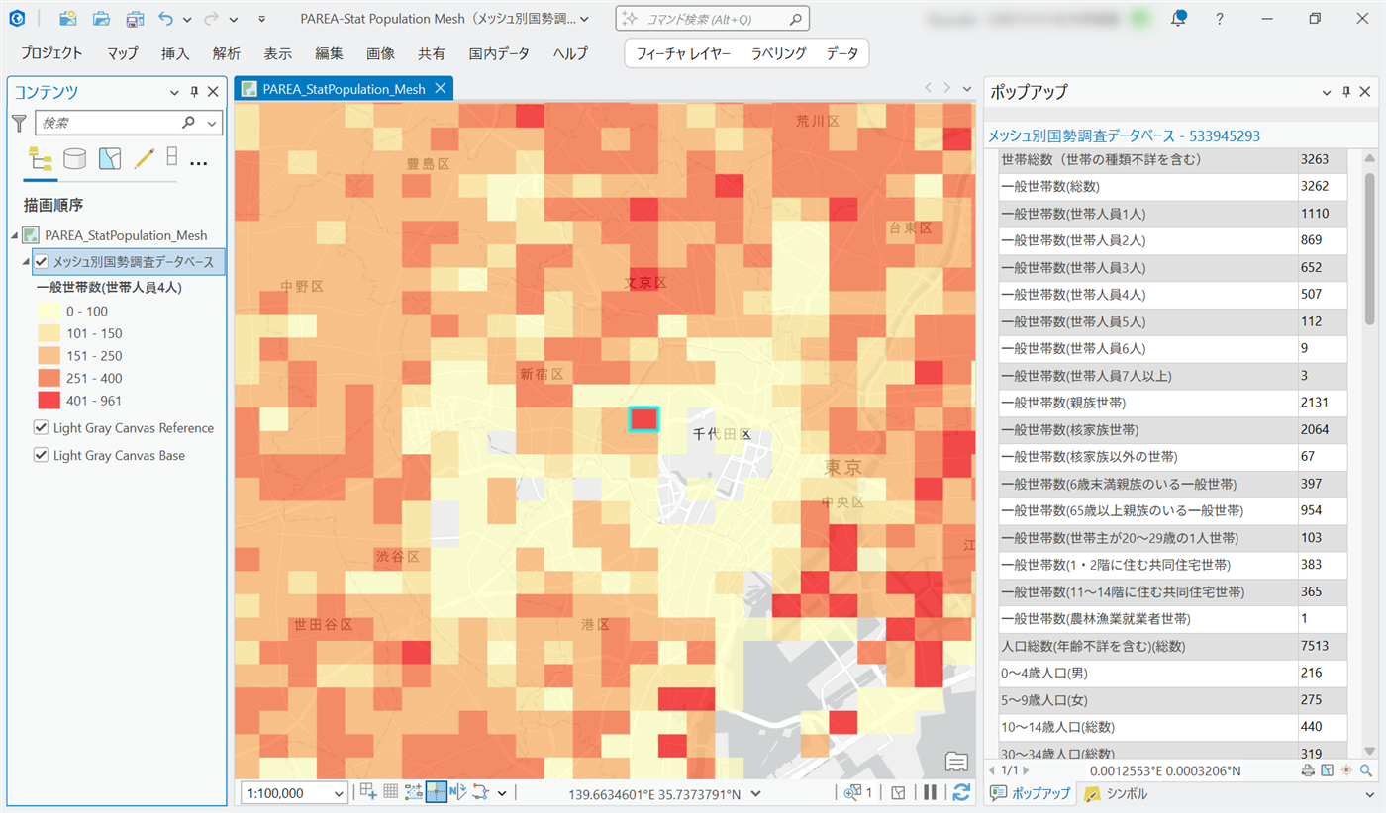The image size is (1386, 813).
Task: Click the List By Drawing Order icon
Action: click(x=42, y=159)
